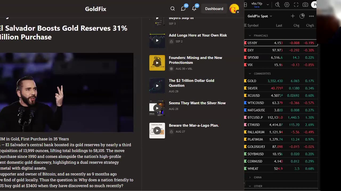Play the Beware Mar-a-Lago Plan video

tap(157, 131)
